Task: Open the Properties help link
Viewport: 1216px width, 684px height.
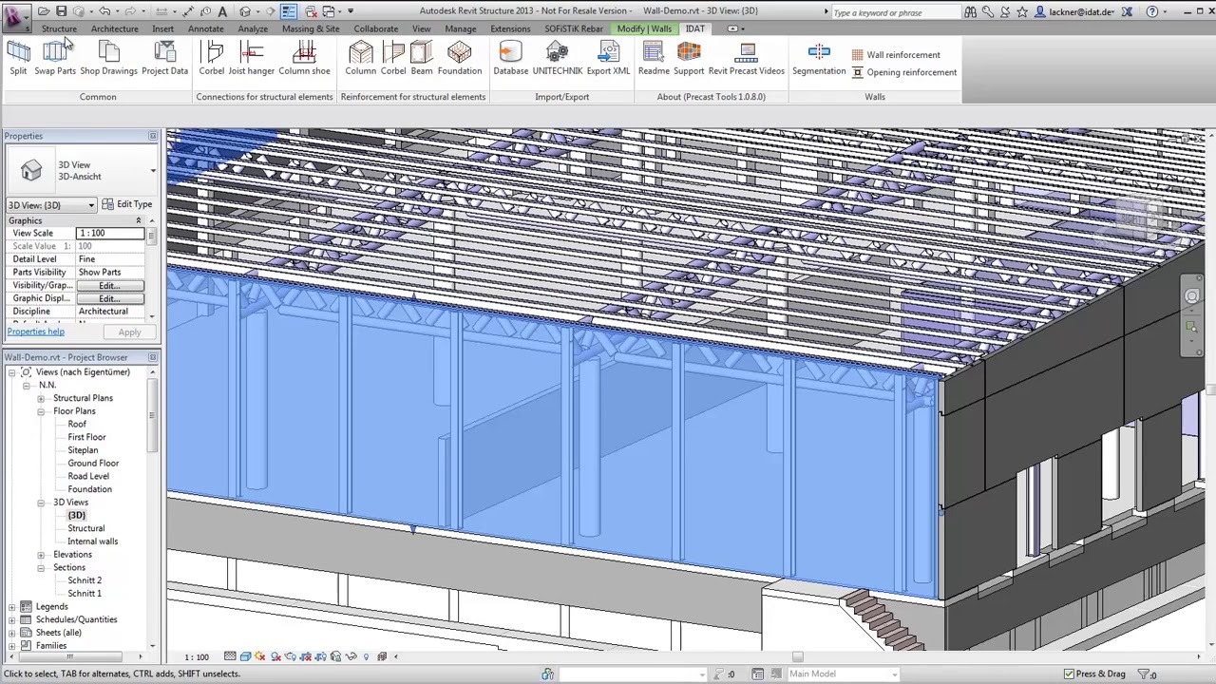Action: [x=36, y=332]
